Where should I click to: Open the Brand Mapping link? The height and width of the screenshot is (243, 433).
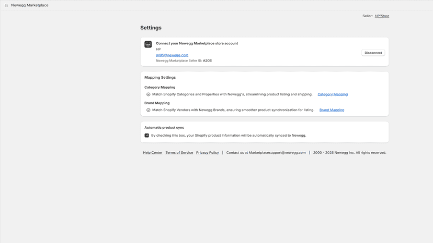coord(332,110)
